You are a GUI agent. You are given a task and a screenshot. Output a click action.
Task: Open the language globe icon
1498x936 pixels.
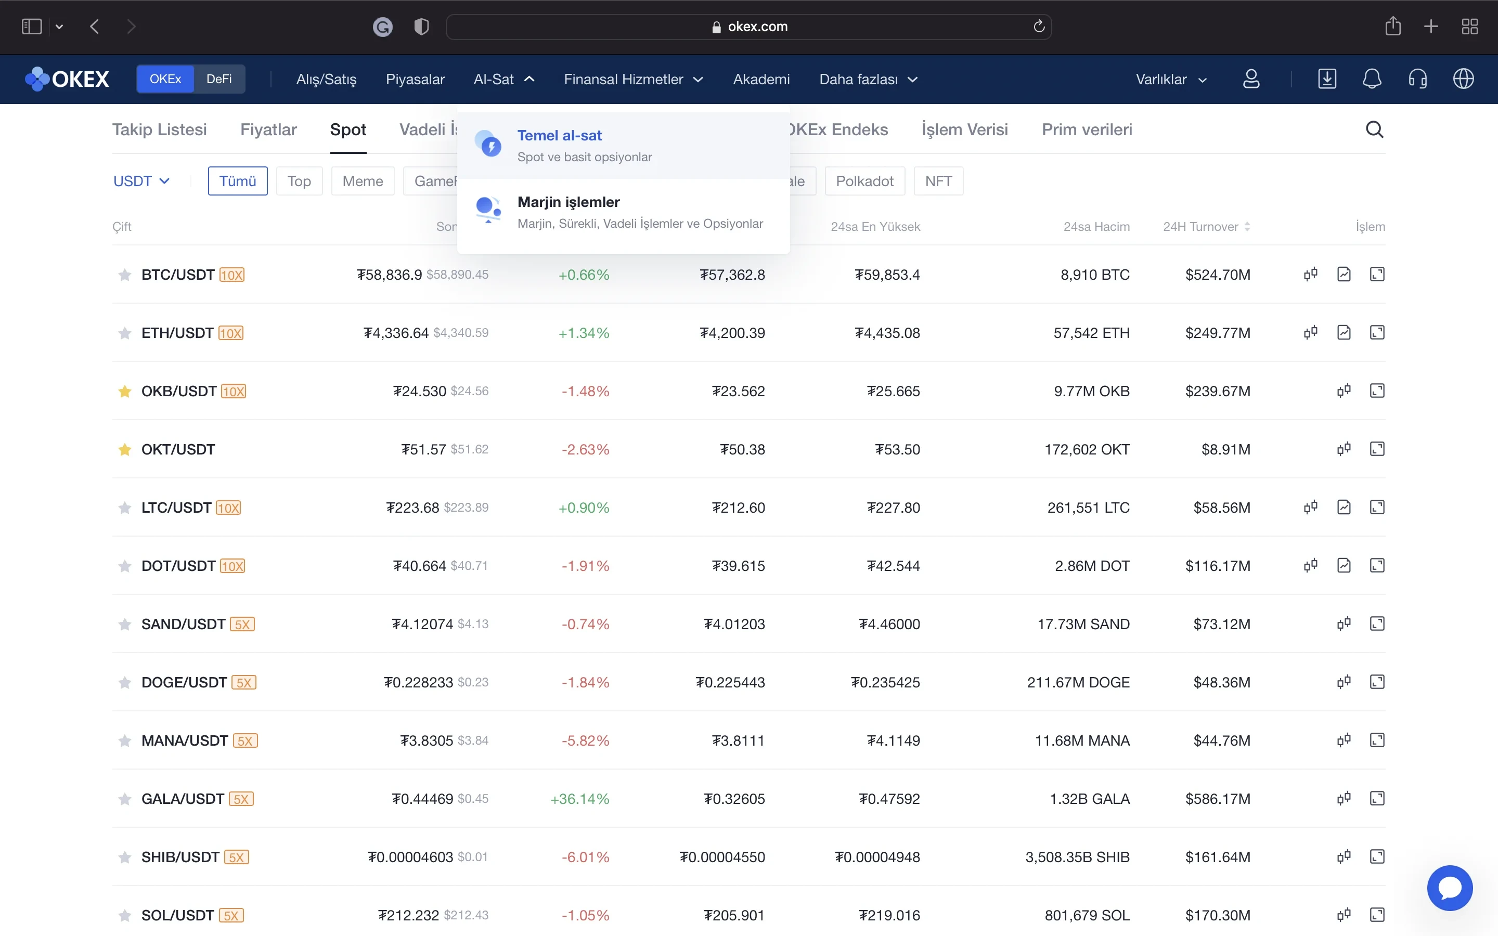[x=1463, y=79]
